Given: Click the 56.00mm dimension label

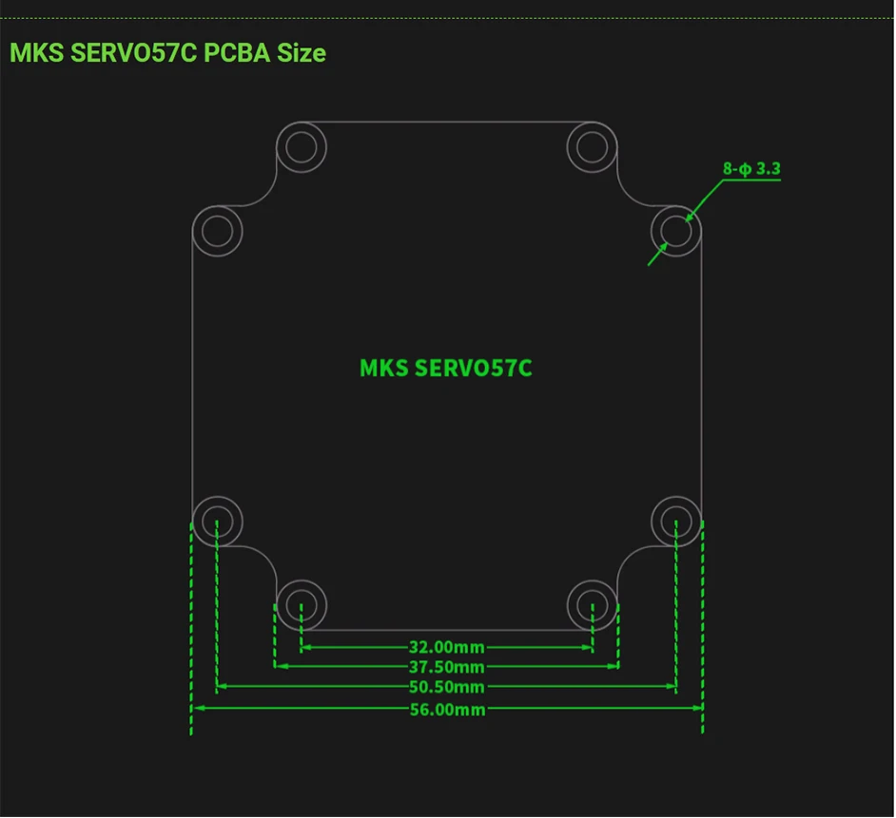Looking at the screenshot, I should [447, 710].
